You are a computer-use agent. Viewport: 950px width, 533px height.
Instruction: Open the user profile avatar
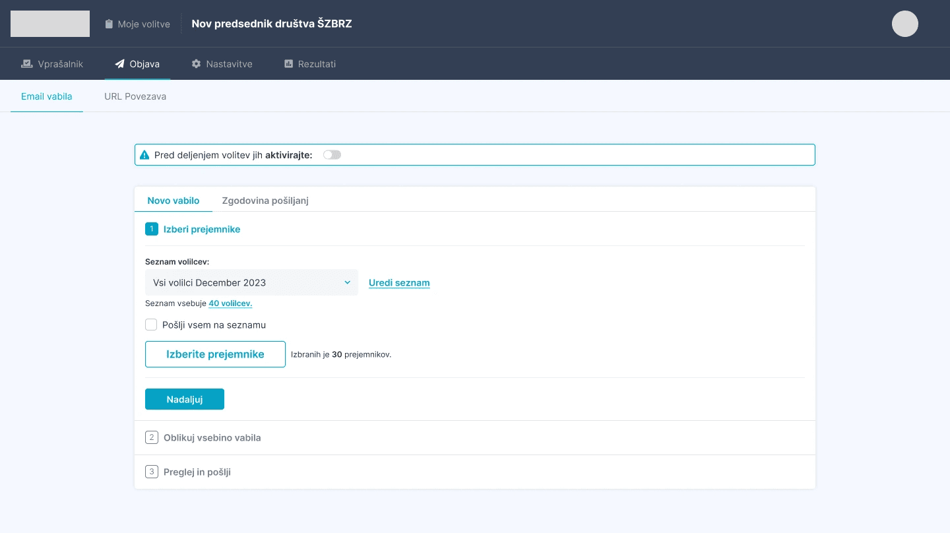click(904, 23)
